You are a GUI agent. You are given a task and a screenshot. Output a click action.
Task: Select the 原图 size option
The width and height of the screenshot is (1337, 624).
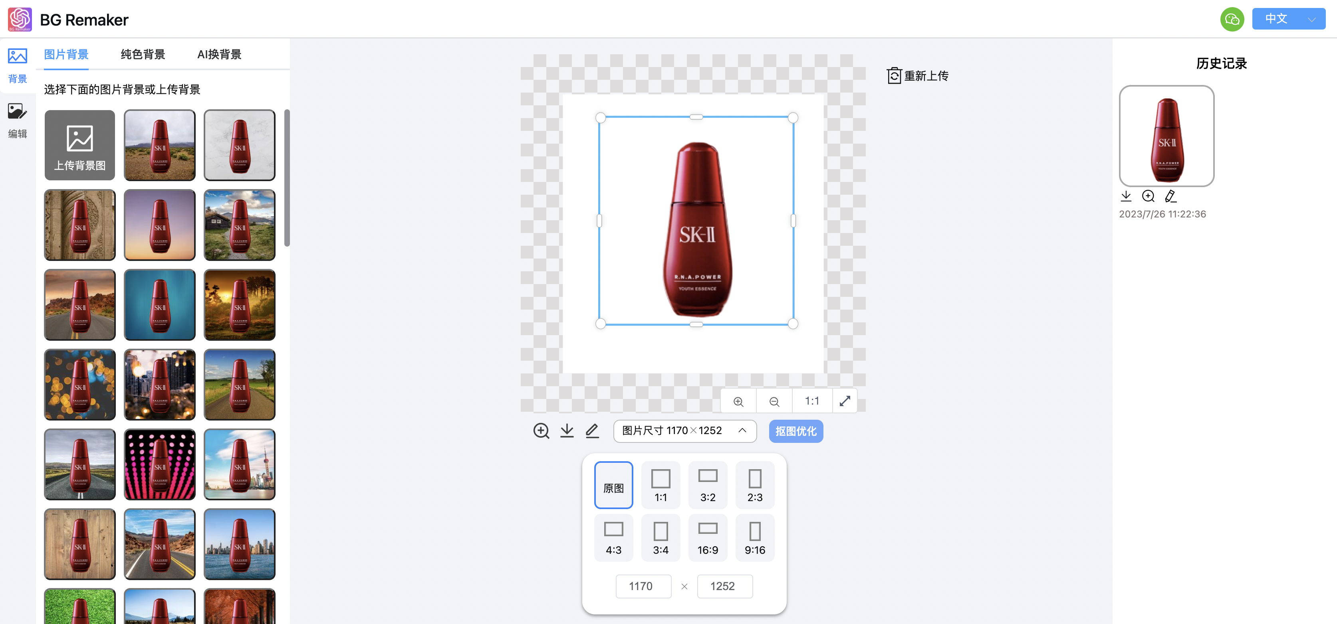click(613, 484)
